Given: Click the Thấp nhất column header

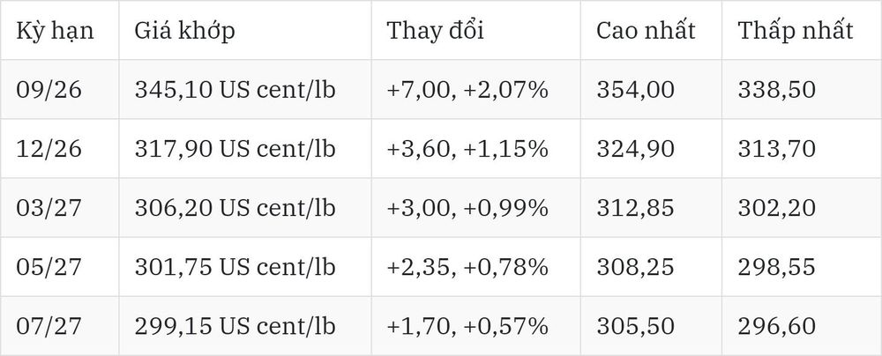Looking at the screenshot, I should click(796, 30).
